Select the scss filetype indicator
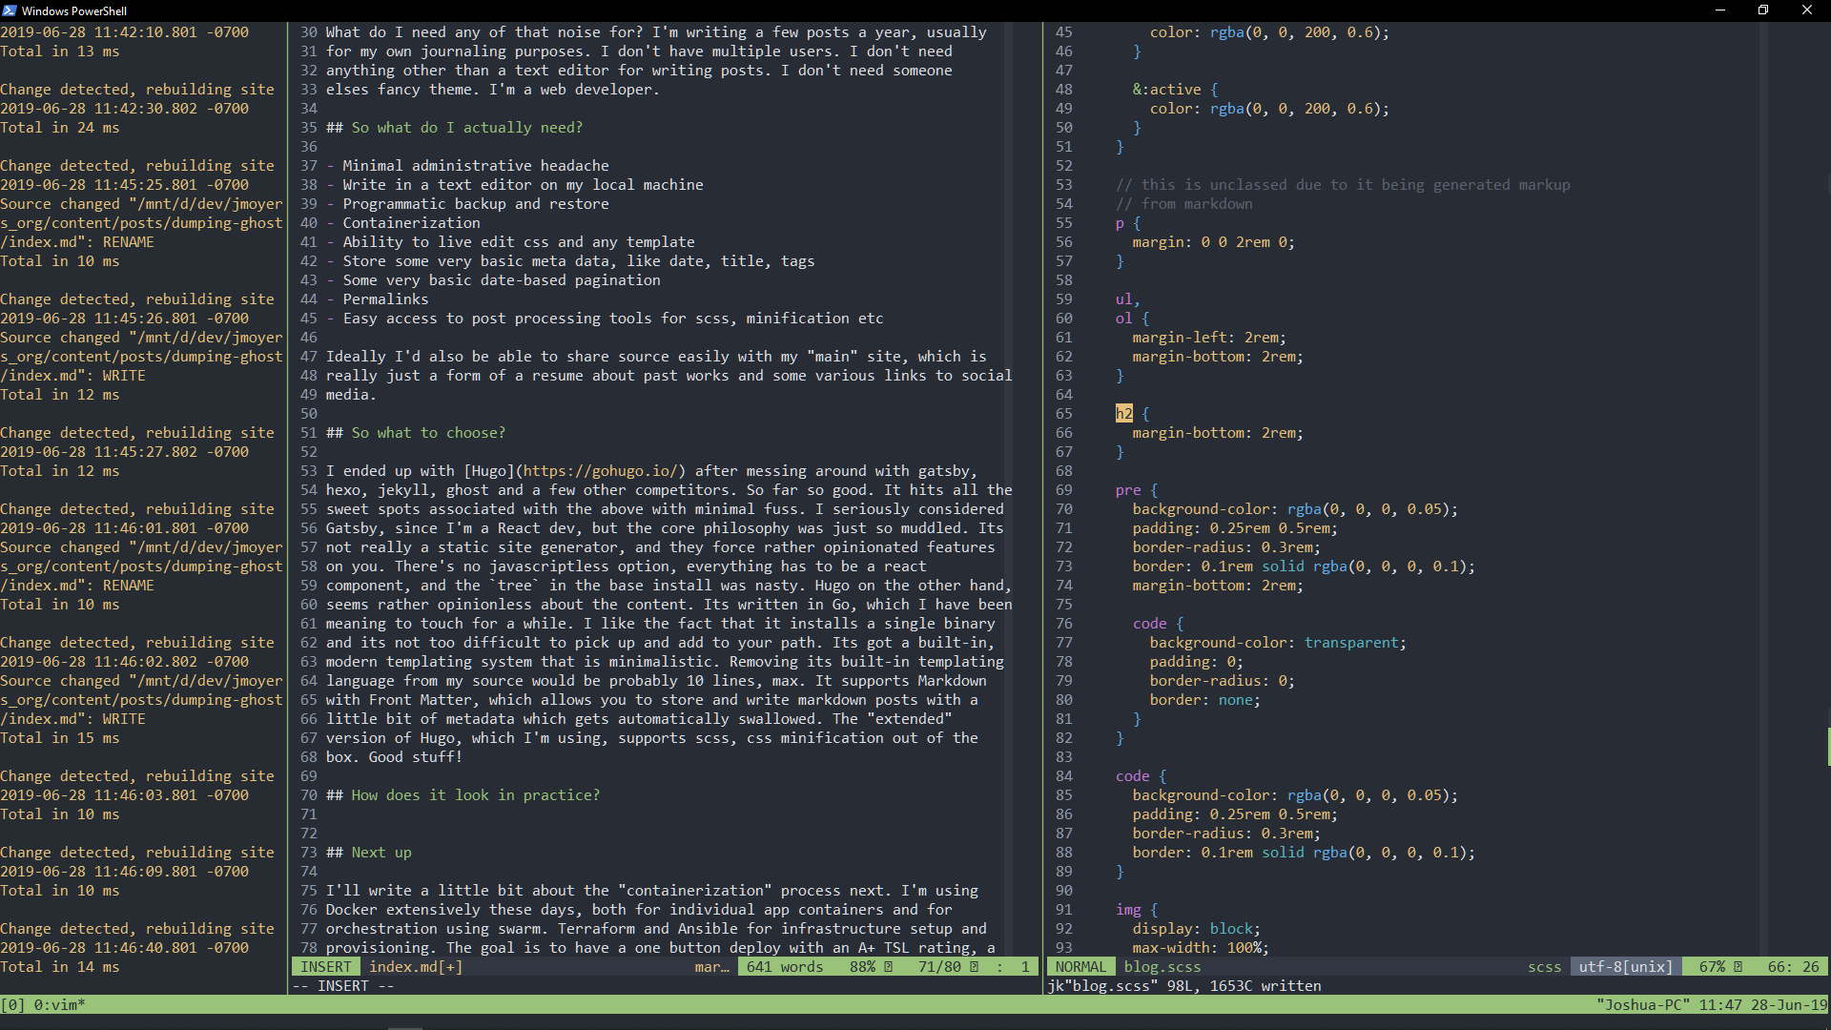 point(1543,966)
